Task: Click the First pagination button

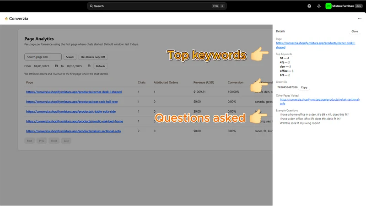Action: pos(29,141)
